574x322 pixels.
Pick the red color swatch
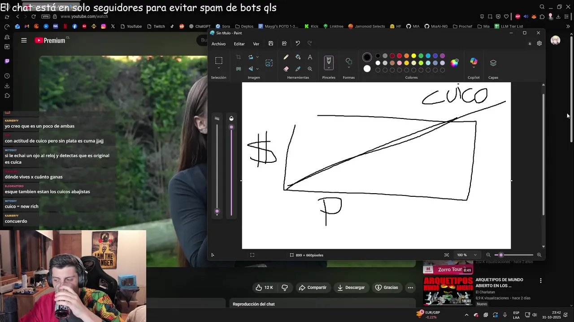[399, 56]
